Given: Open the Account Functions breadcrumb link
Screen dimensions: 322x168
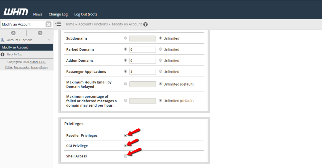Looking at the screenshot, I should pyautogui.click(x=93, y=24).
